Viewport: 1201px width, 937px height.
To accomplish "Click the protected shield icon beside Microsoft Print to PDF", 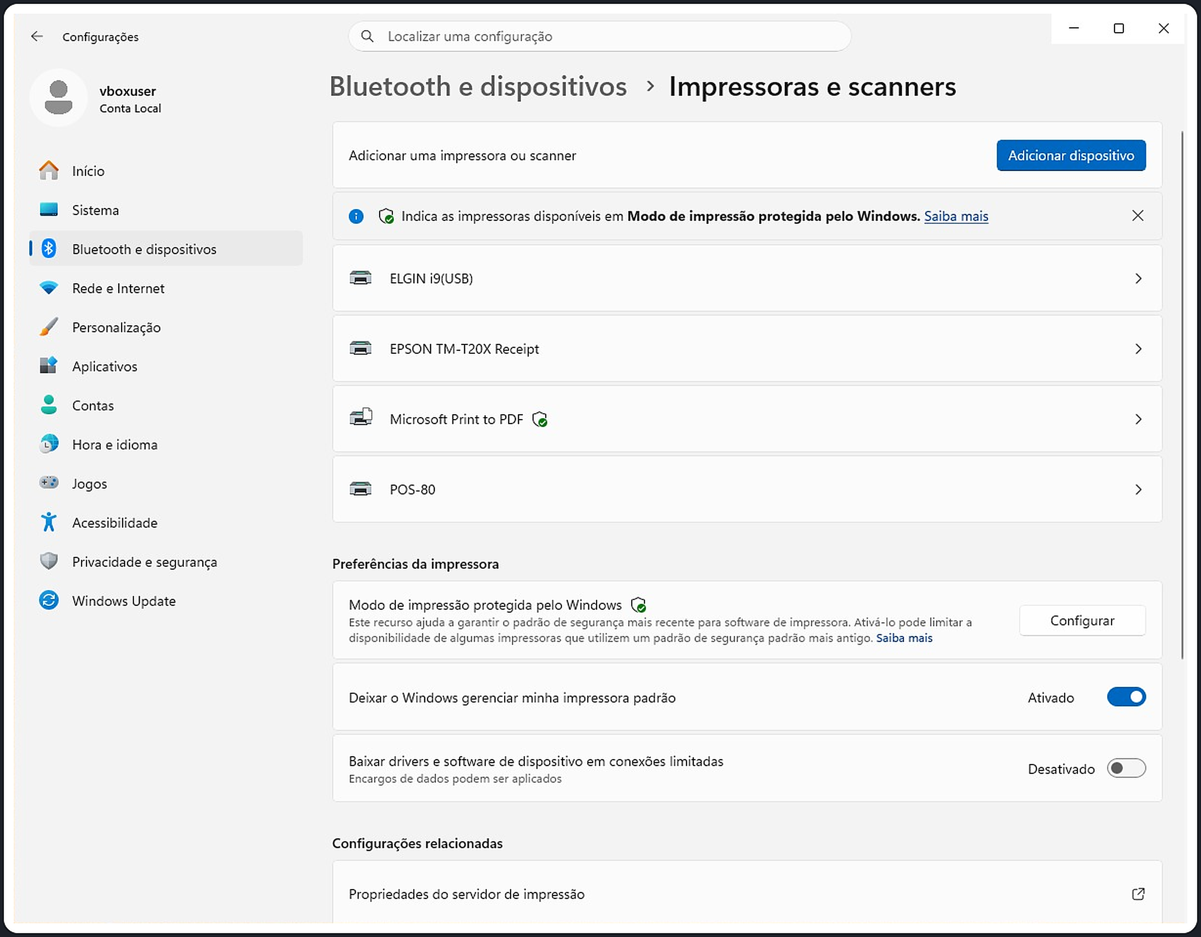I will pyautogui.click(x=540, y=420).
